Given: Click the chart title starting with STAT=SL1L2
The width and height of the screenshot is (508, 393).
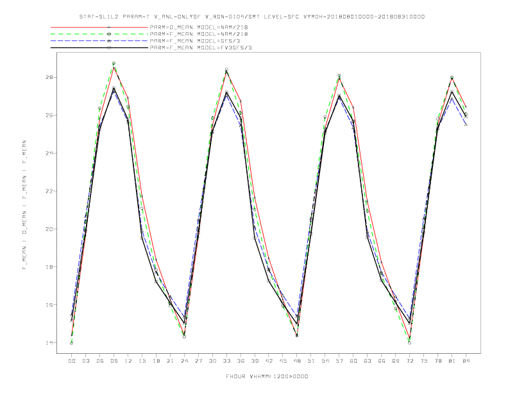Looking at the screenshot, I should [x=252, y=17].
